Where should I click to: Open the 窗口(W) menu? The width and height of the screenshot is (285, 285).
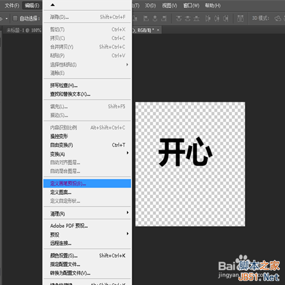point(191,6)
